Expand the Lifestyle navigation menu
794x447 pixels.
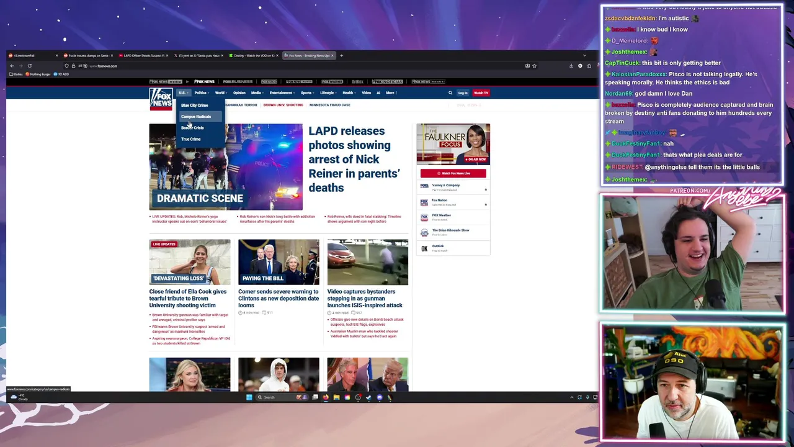(328, 93)
